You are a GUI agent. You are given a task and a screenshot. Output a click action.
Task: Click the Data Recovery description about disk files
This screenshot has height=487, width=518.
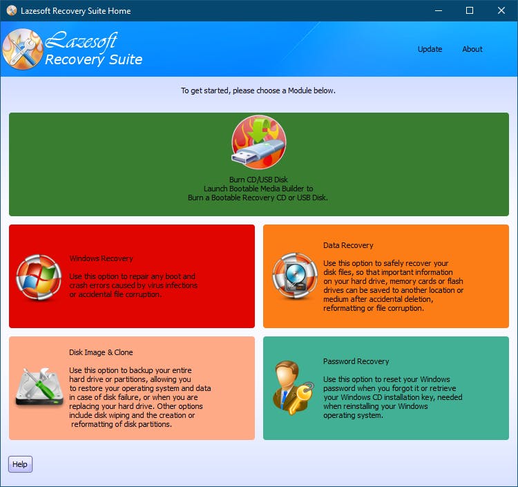coord(393,285)
